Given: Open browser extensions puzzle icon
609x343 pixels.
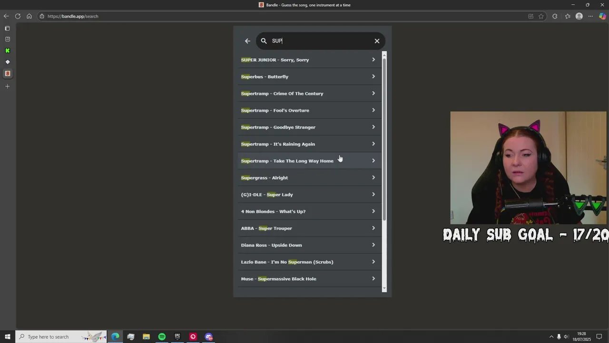Looking at the screenshot, I should click(555, 16).
